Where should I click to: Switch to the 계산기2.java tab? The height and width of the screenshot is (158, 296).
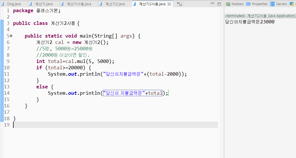[x=115, y=4]
